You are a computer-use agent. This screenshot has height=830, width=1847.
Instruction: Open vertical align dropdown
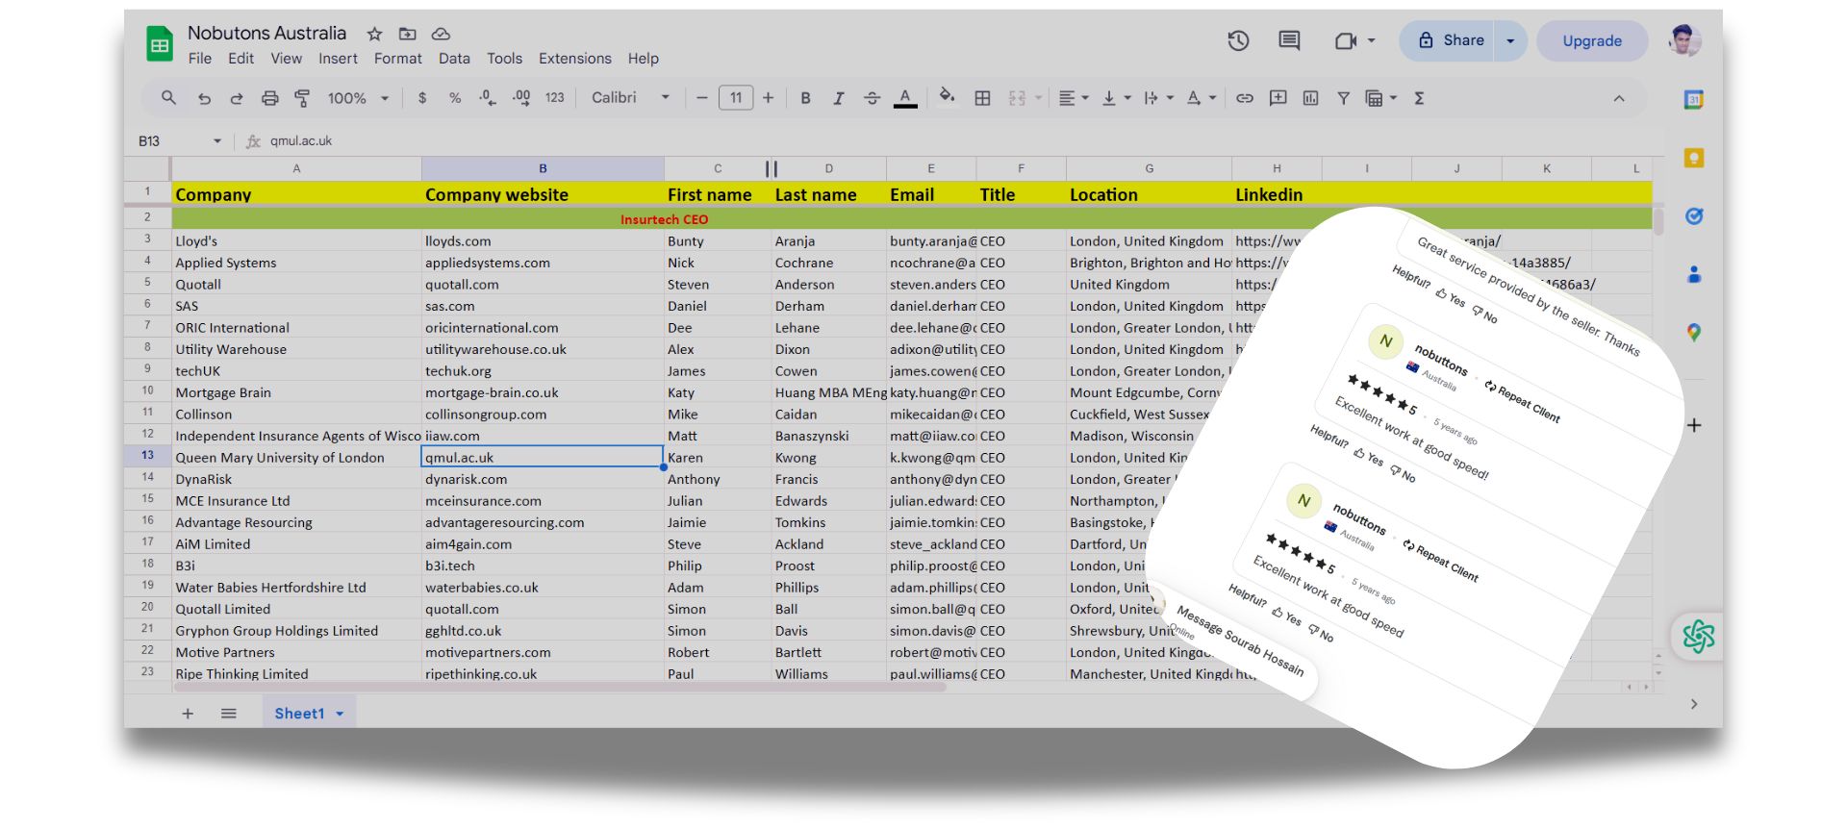1116,98
